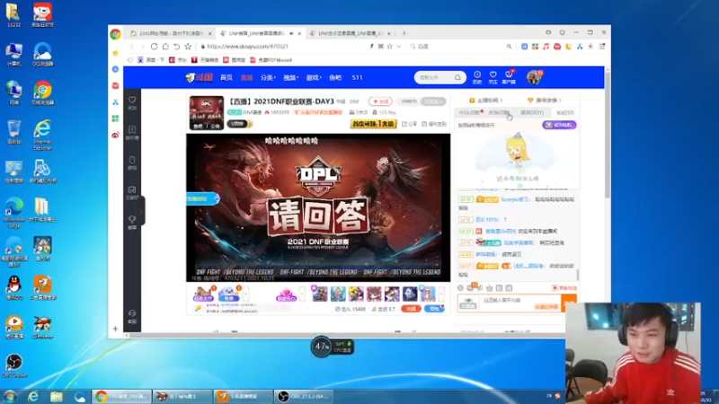Open the scissors screenshot extension icon

[580, 47]
